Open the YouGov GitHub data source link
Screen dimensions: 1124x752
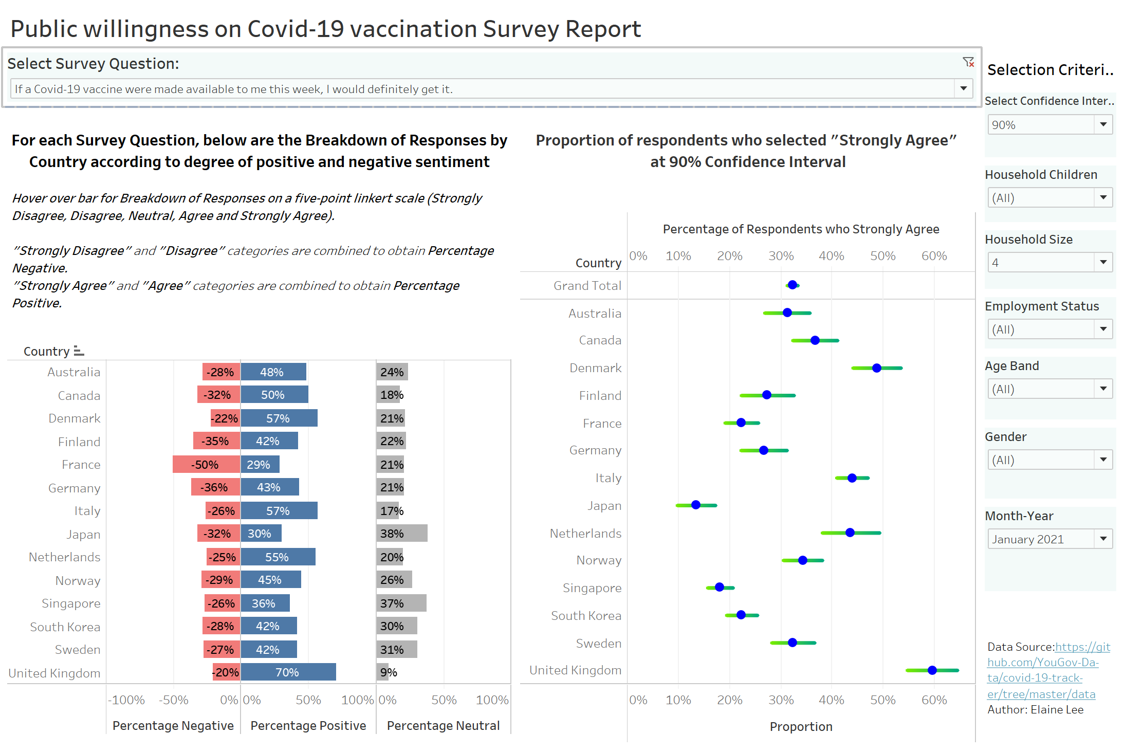[x=1048, y=670]
